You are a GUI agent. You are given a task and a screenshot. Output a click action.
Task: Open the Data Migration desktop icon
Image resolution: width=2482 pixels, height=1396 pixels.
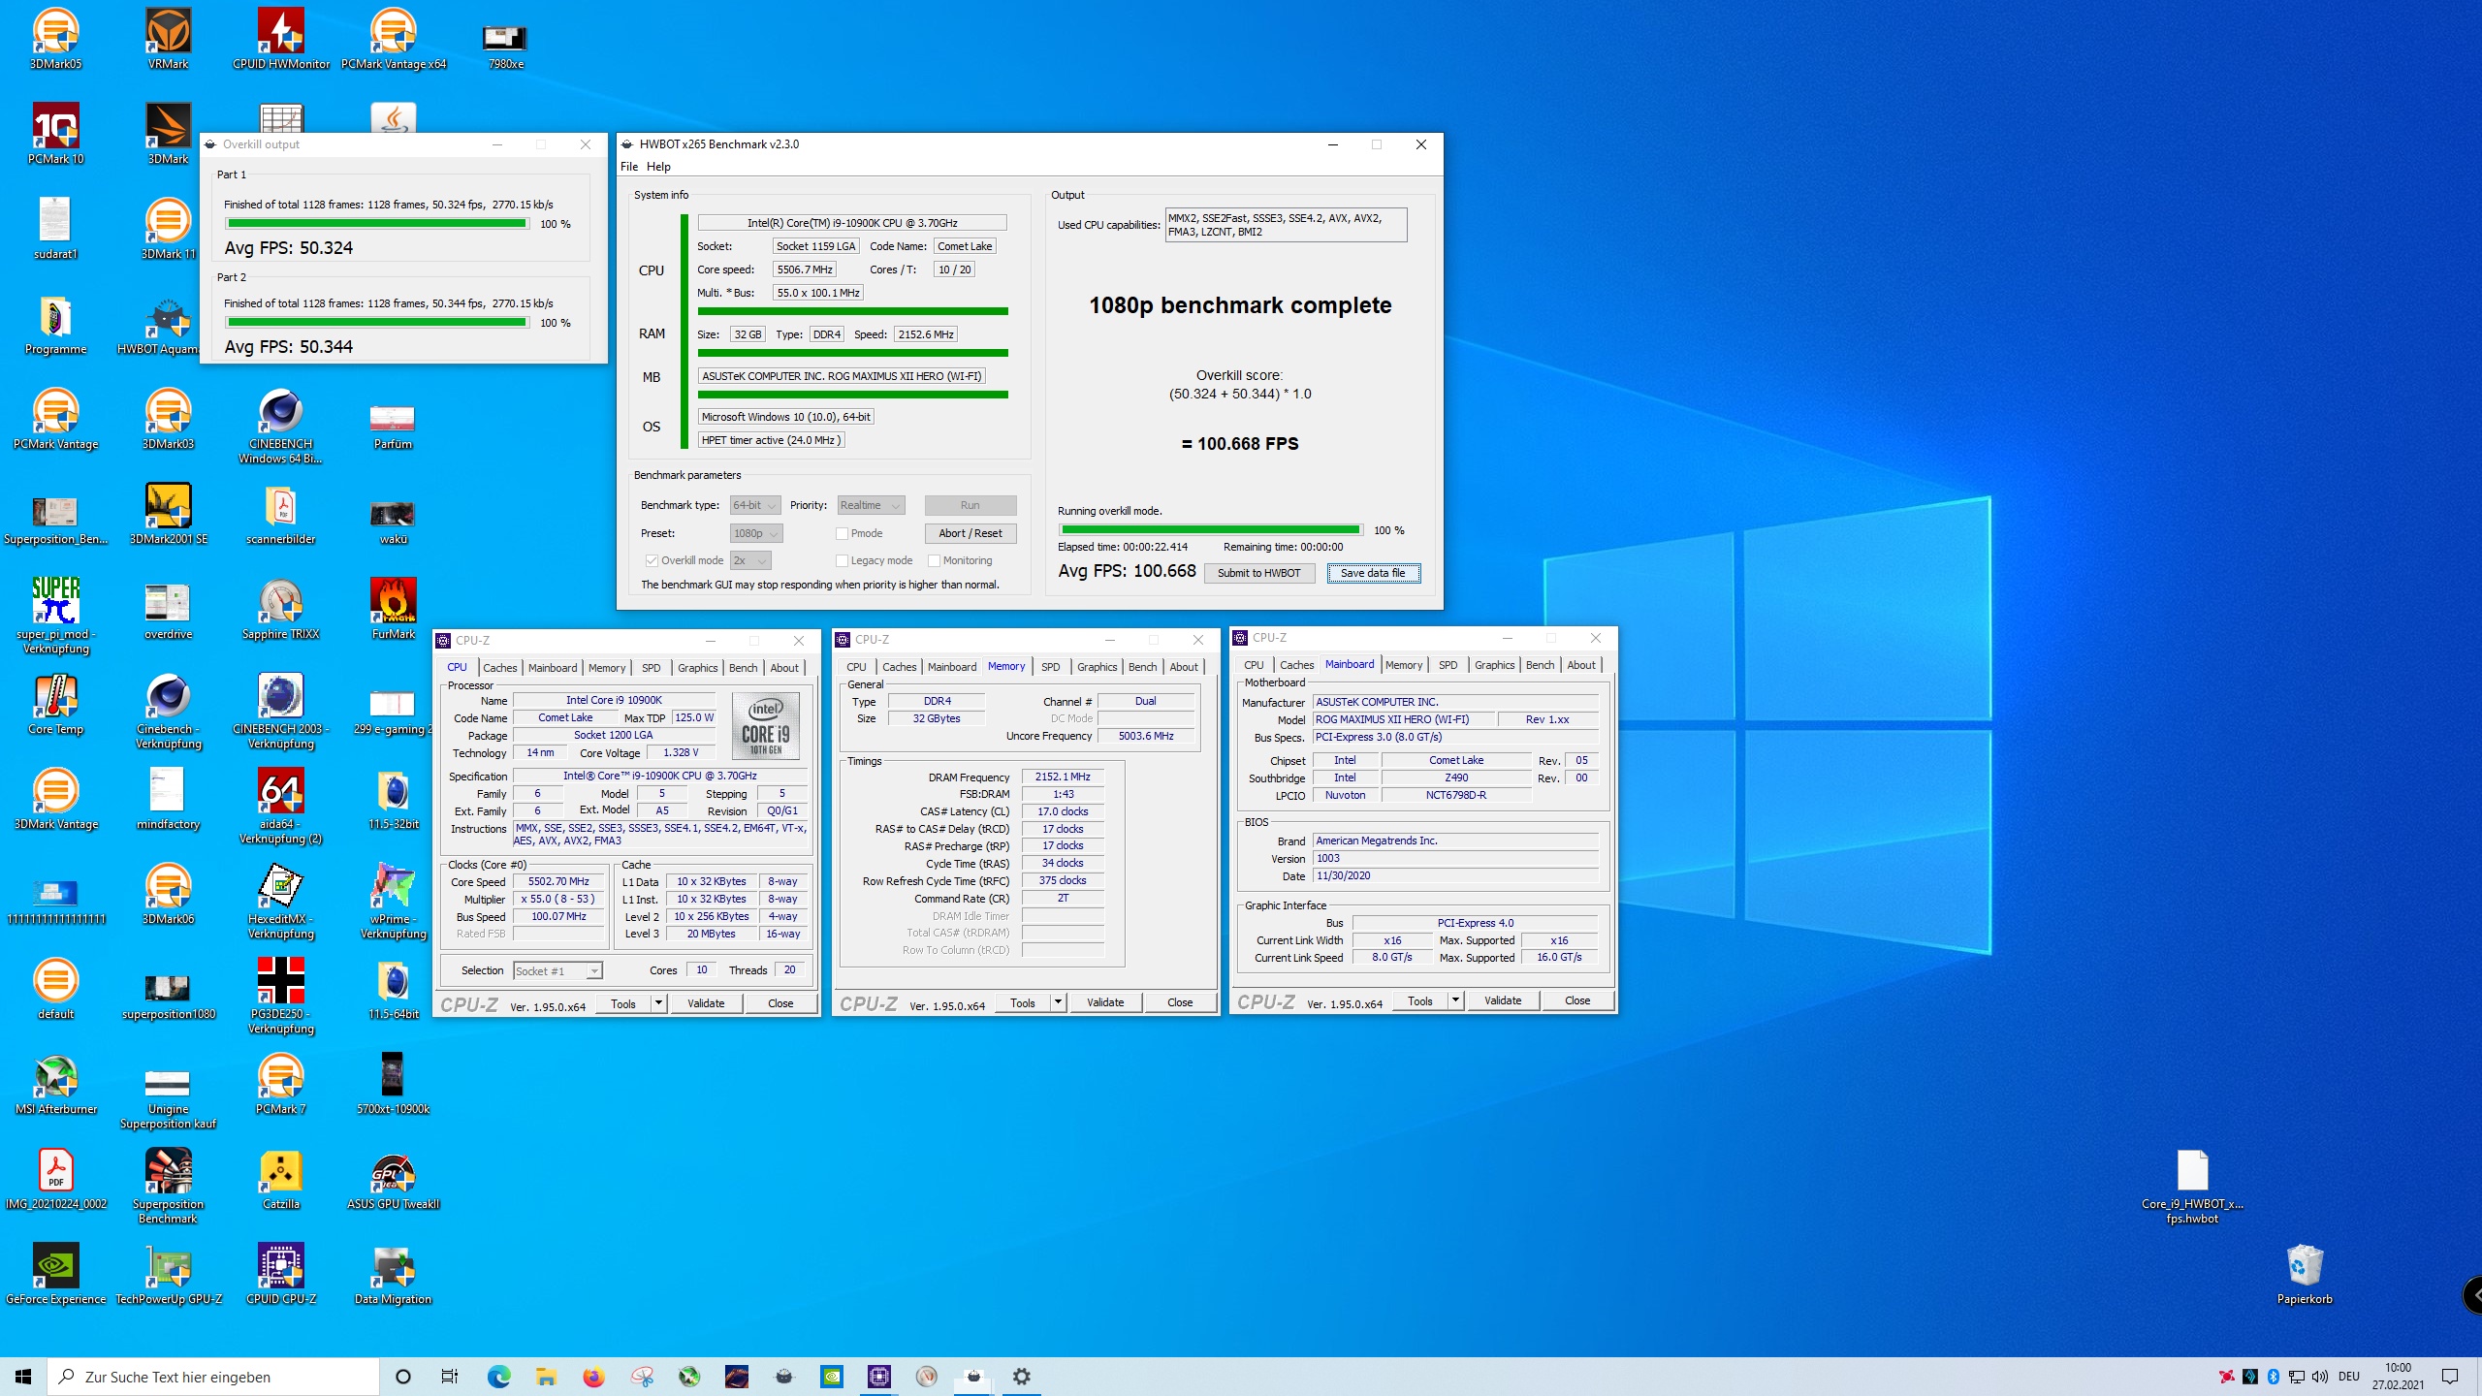coord(394,1274)
